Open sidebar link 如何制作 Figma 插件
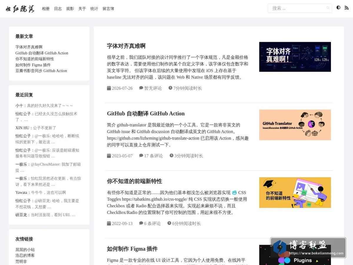 (33, 65)
